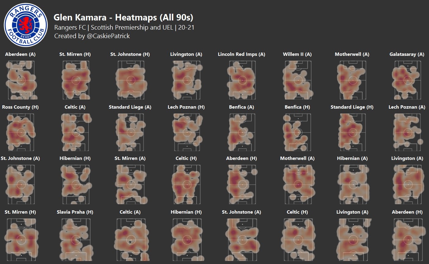The height and width of the screenshot is (264, 429).
Task: Click the 'Standard Liege (H)' label
Action: coord(352,107)
